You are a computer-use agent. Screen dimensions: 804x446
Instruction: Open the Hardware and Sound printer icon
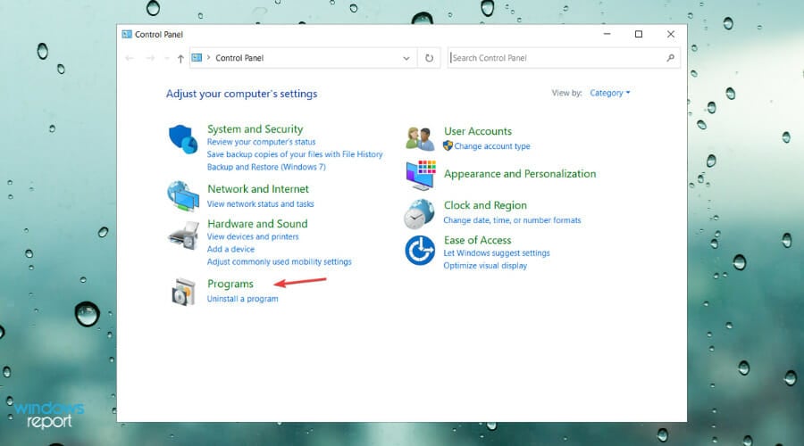183,235
